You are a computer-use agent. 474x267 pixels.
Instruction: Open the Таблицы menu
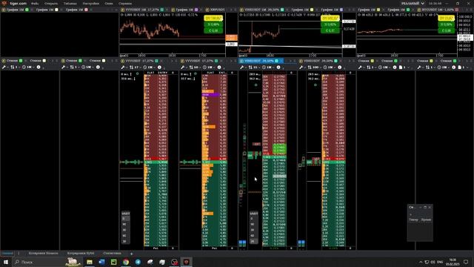click(70, 4)
